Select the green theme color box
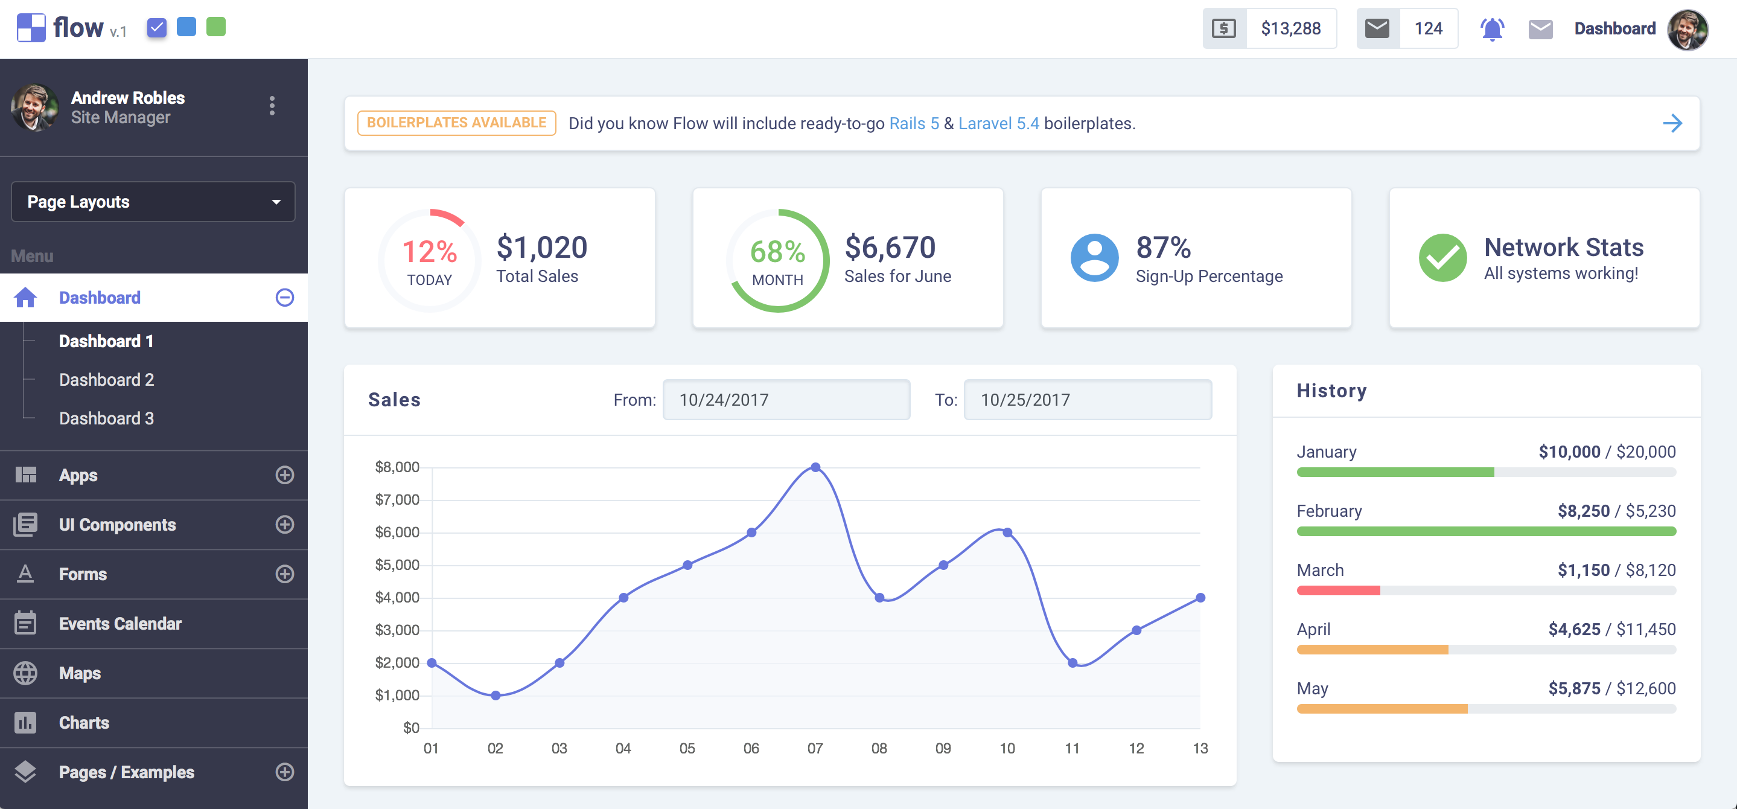This screenshot has width=1737, height=809. [216, 28]
